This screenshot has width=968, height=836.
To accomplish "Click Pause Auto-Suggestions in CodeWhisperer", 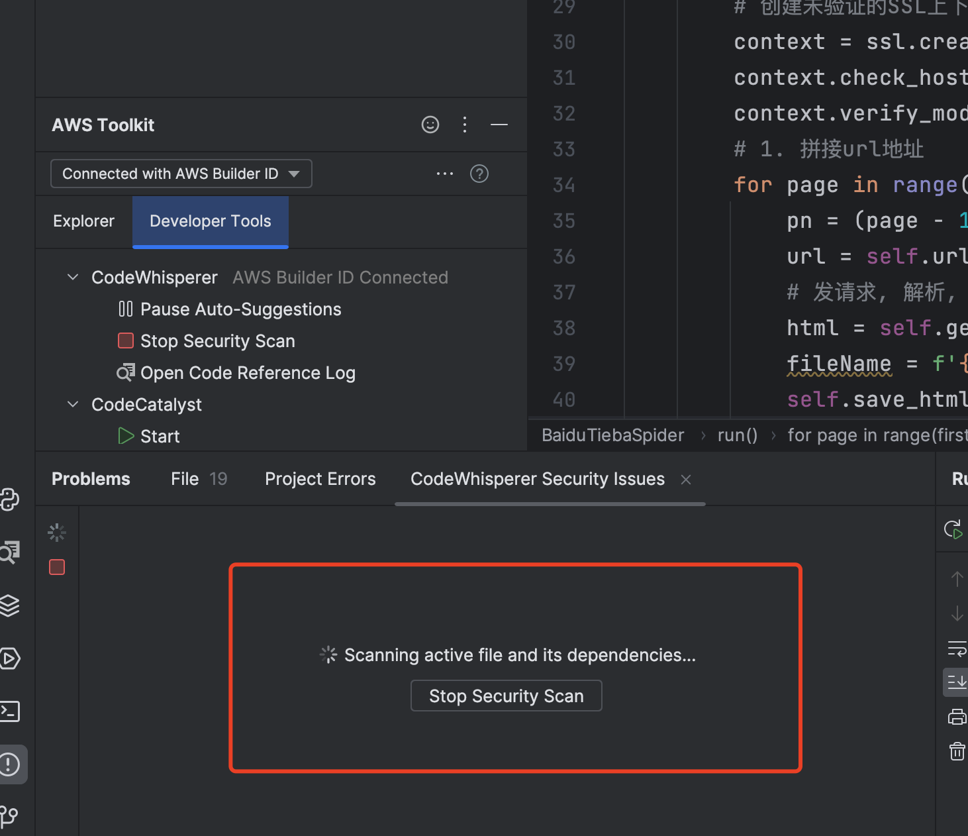I will [241, 309].
